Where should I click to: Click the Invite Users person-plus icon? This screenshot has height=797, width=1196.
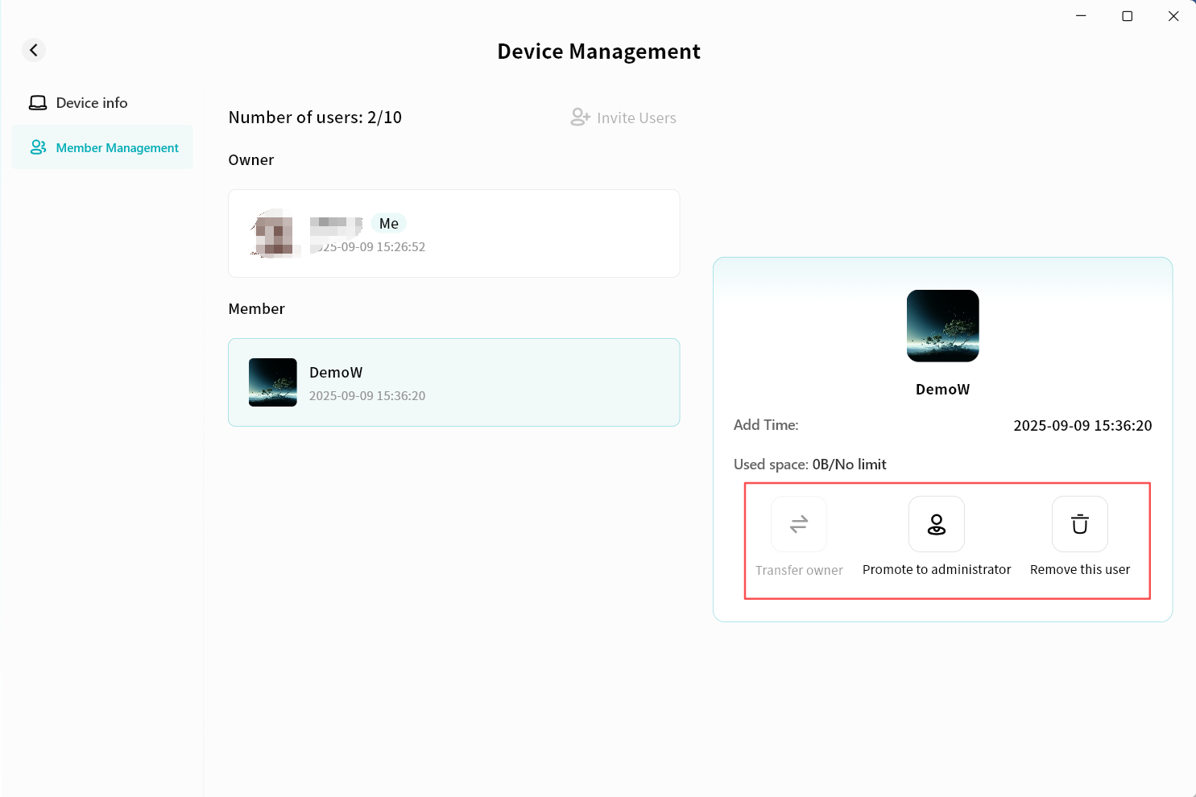click(x=580, y=118)
